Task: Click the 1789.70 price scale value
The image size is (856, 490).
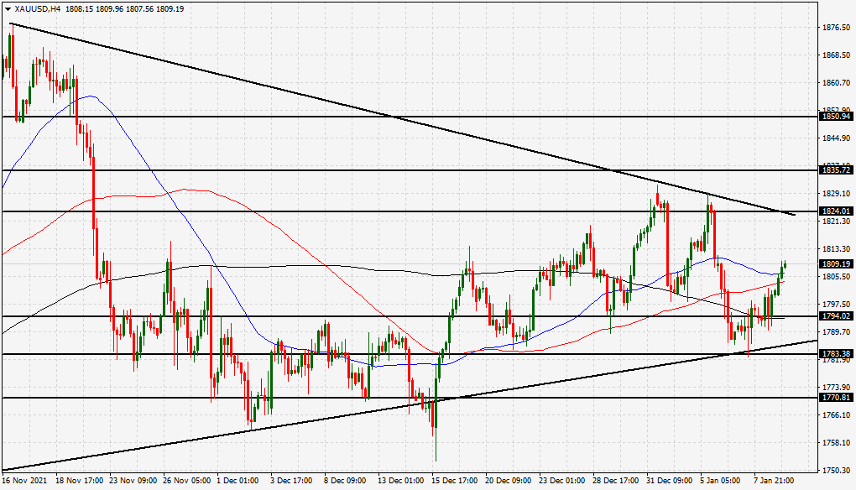Action: (836, 331)
